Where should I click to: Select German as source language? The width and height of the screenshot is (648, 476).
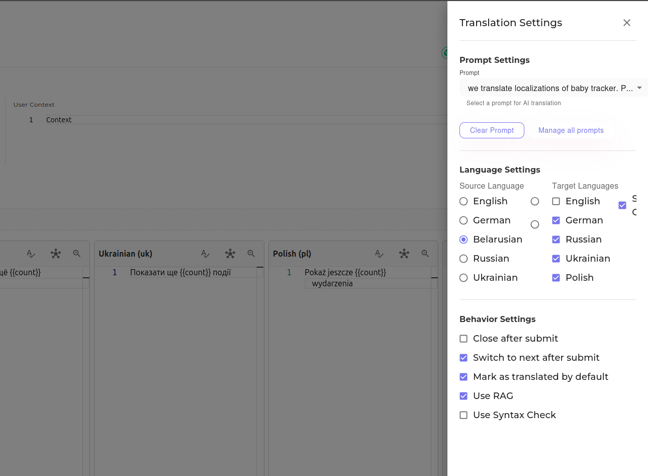point(464,220)
